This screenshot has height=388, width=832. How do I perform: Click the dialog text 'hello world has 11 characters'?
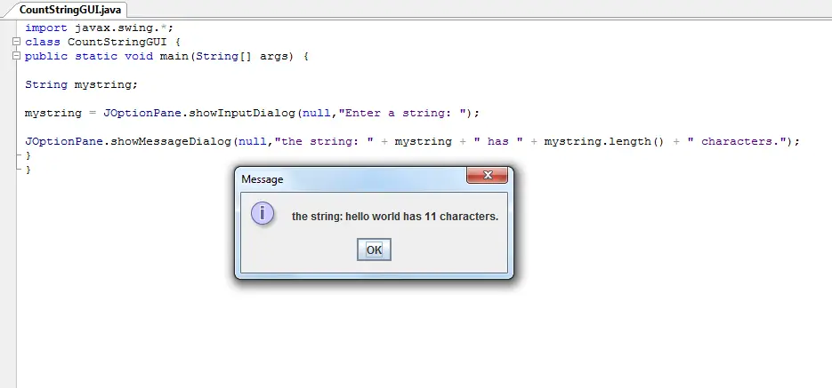[421, 217]
